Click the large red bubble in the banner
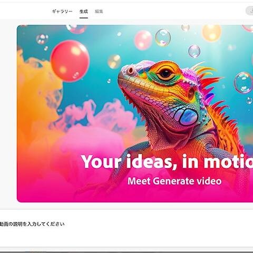This screenshot has height=253, width=253. pyautogui.click(x=70, y=61)
